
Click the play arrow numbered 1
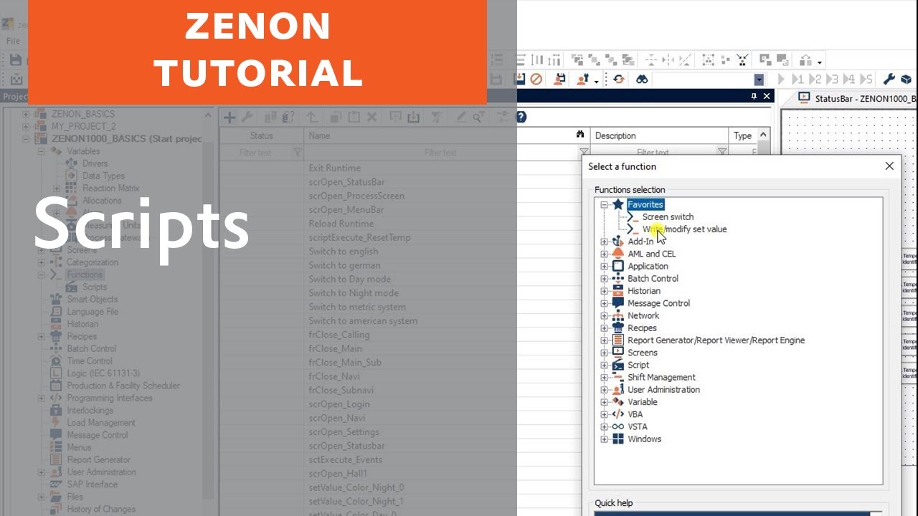798,80
